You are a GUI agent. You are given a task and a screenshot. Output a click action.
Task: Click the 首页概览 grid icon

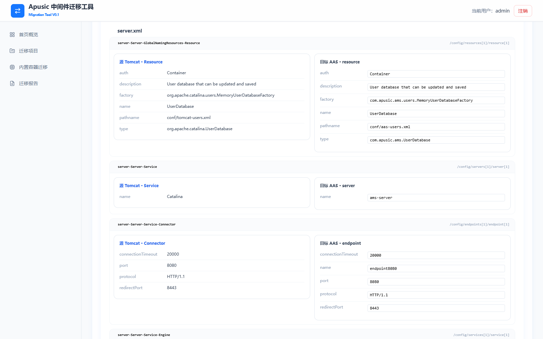(x=12, y=35)
